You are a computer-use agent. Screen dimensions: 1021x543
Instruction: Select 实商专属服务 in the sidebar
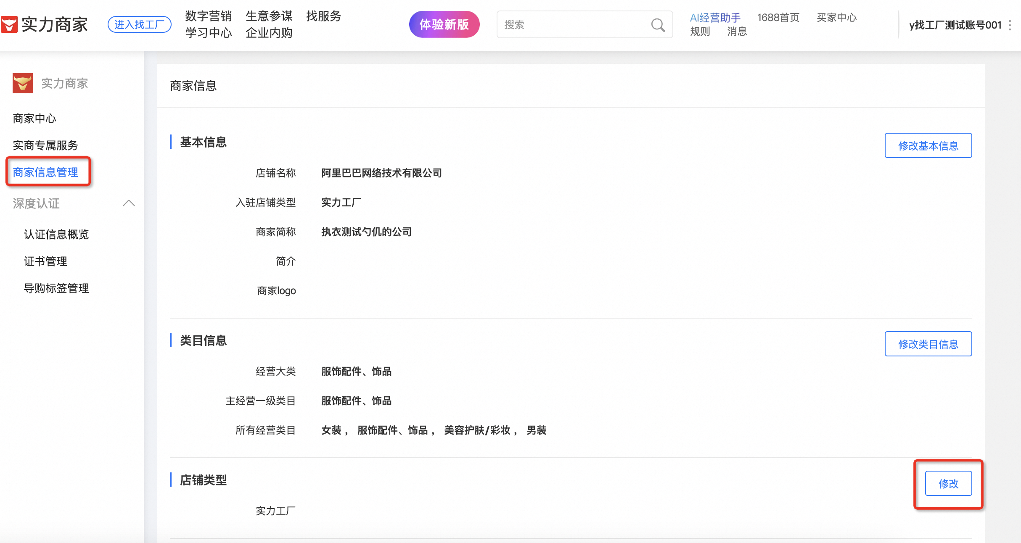[45, 145]
